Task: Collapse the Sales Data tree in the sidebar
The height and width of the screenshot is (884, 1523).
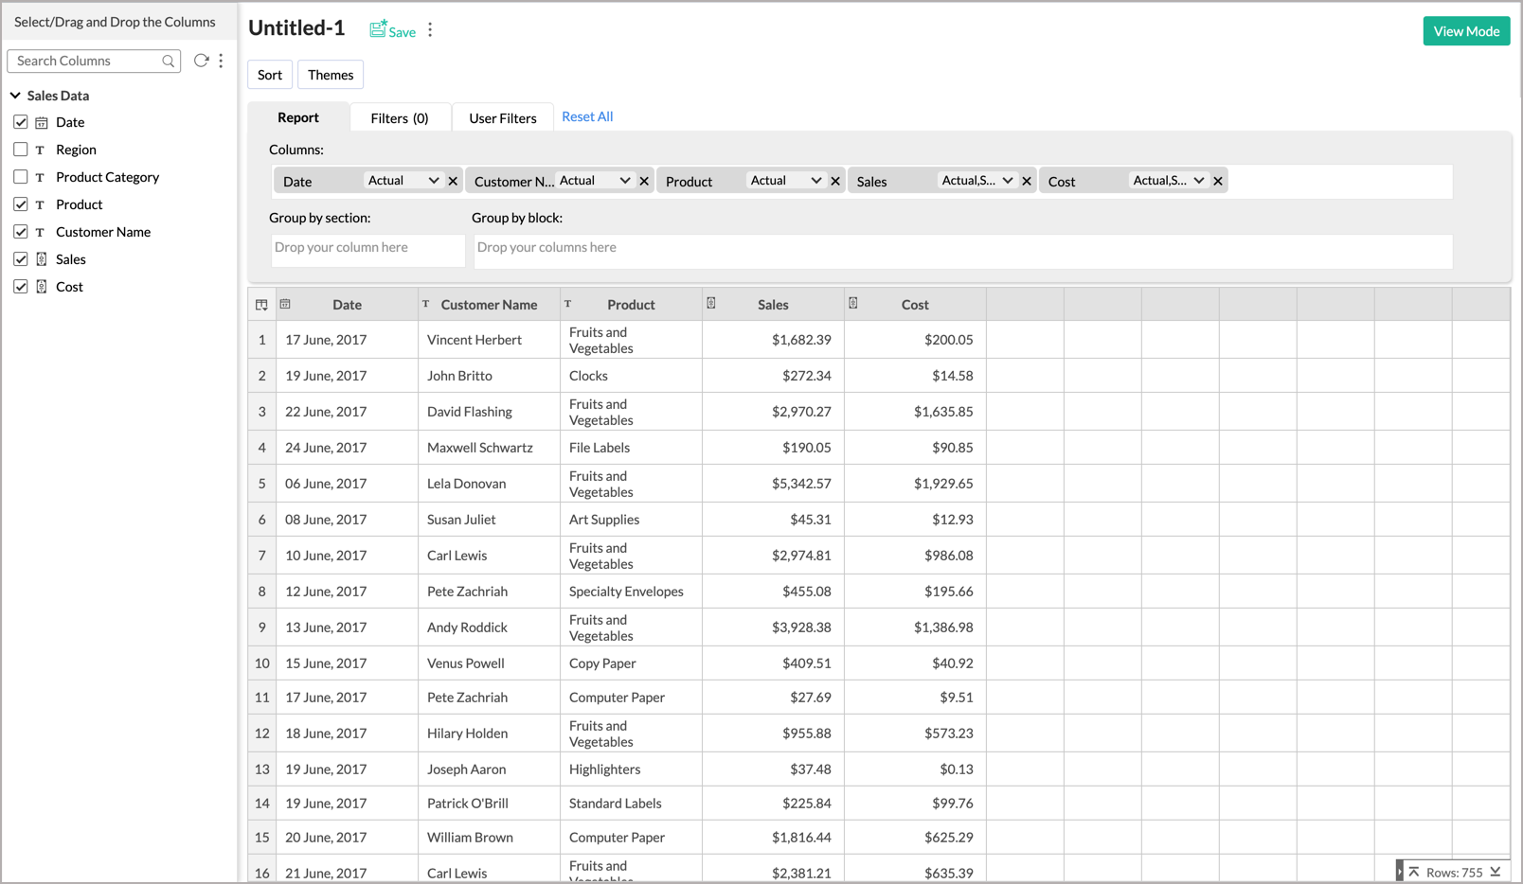Action: [14, 95]
